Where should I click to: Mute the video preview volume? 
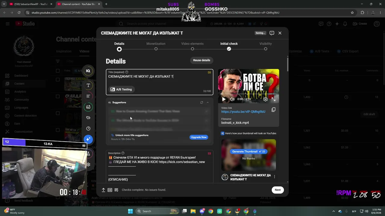[232, 99]
